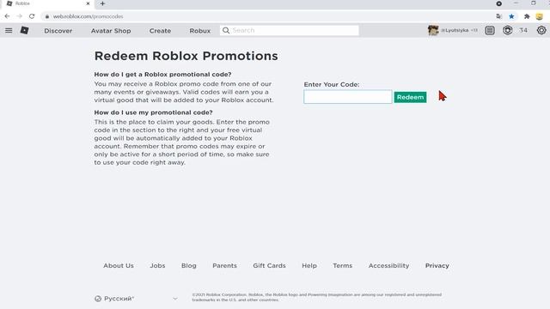Open the Discover menu

58,31
